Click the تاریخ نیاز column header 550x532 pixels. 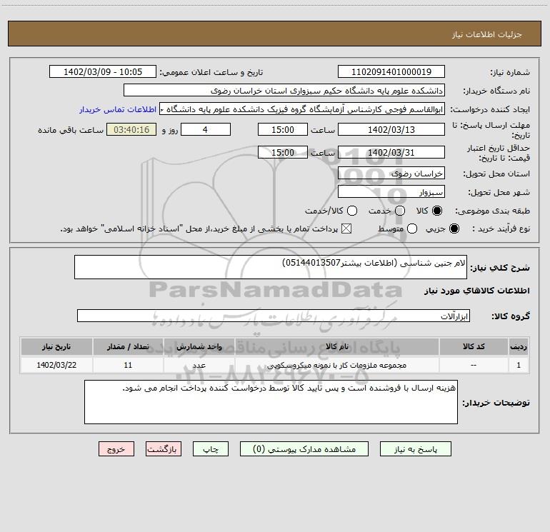point(56,346)
